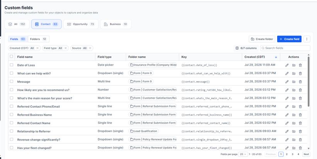Screen dimensions: 317x159
Task: Edit the Message field
Action: 287,82
